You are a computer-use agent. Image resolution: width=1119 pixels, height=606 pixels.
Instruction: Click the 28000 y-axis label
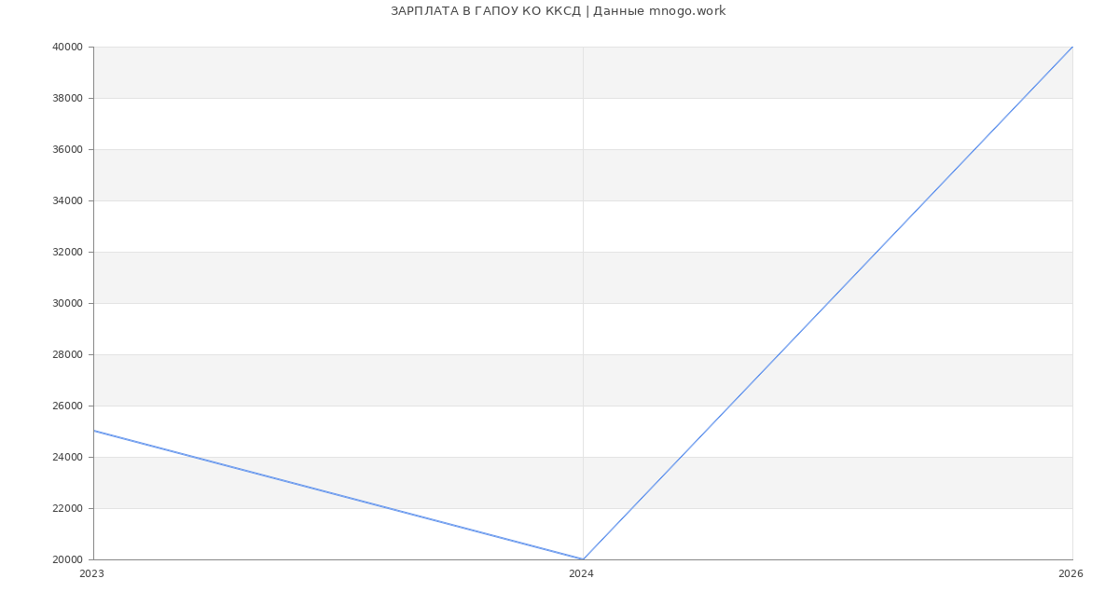pos(66,354)
